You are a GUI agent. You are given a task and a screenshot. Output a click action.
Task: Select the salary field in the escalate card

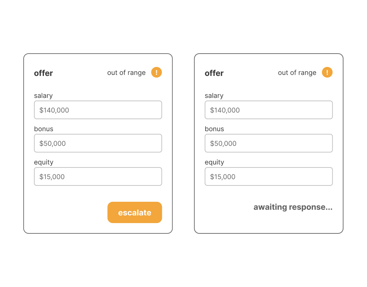(98, 110)
